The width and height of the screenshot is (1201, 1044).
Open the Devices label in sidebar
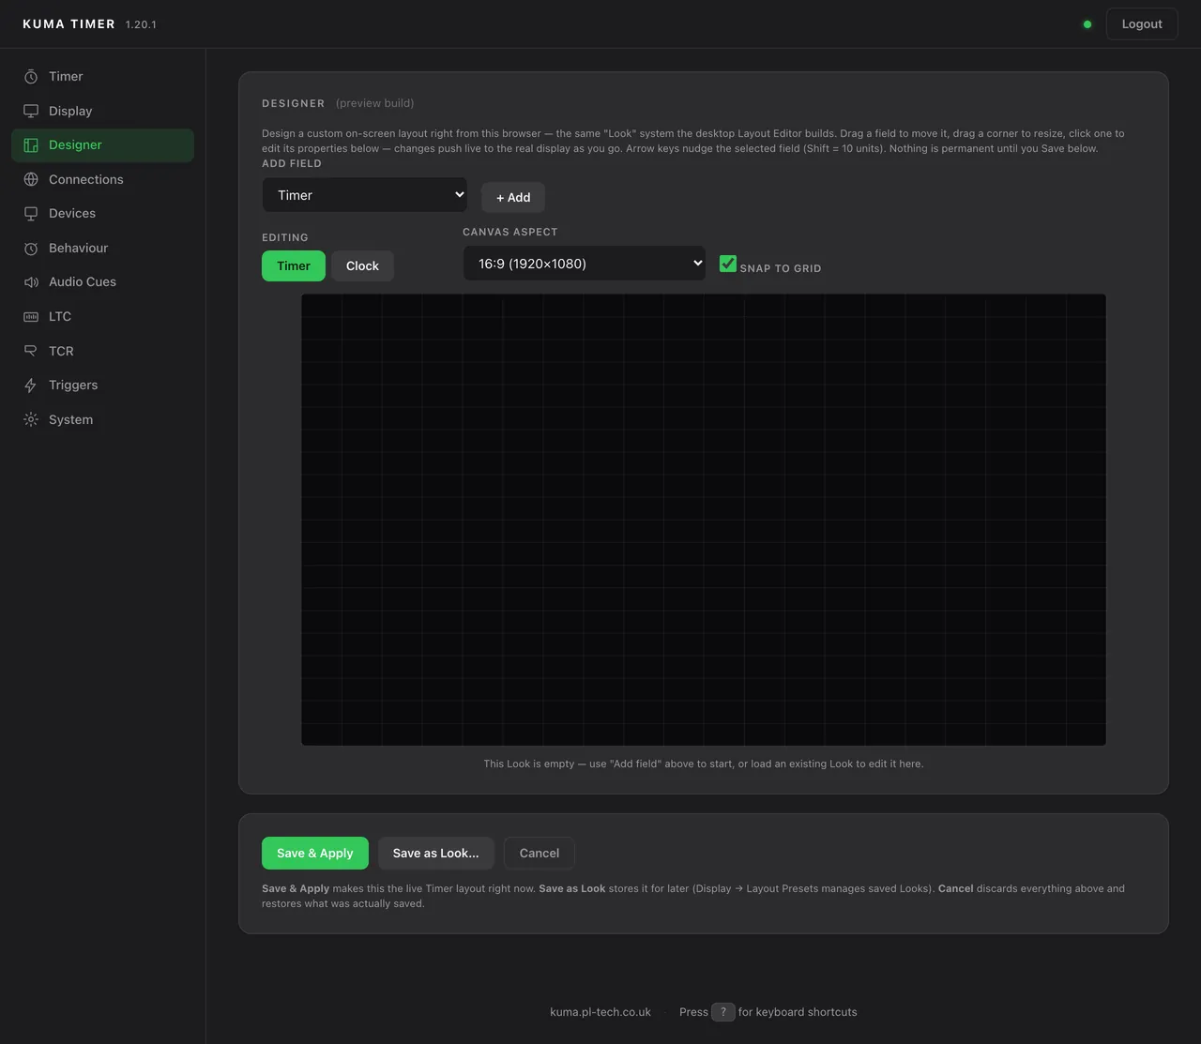tap(72, 213)
